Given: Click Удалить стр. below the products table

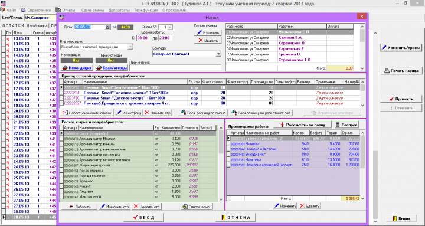Looking at the screenshot, I should 158,113.
